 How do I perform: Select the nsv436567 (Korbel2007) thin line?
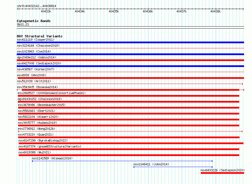pos(130,72)
